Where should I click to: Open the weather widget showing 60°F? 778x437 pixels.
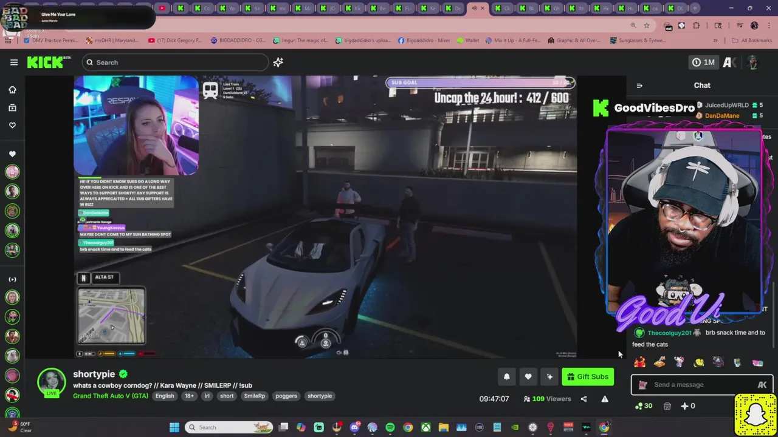coord(18,427)
